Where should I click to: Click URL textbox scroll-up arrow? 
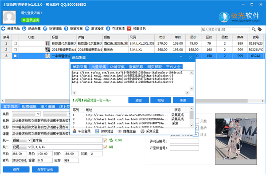tap(192, 73)
